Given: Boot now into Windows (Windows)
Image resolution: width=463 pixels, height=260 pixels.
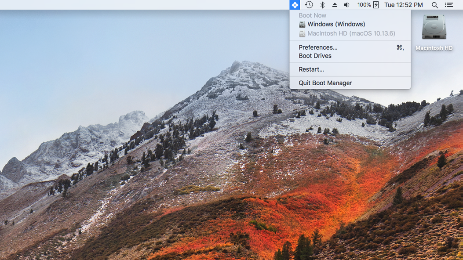Looking at the screenshot, I should click(x=350, y=24).
